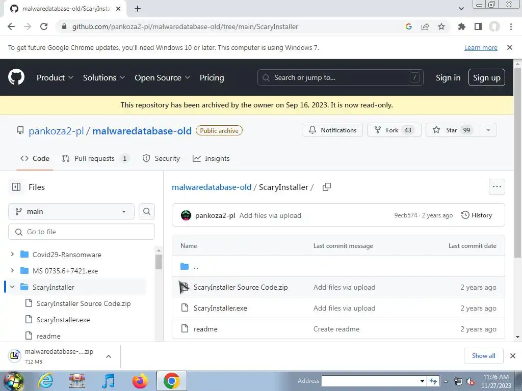This screenshot has width=522, height=391.
Task: Click the GitHub logo in header
Action: coord(16,77)
